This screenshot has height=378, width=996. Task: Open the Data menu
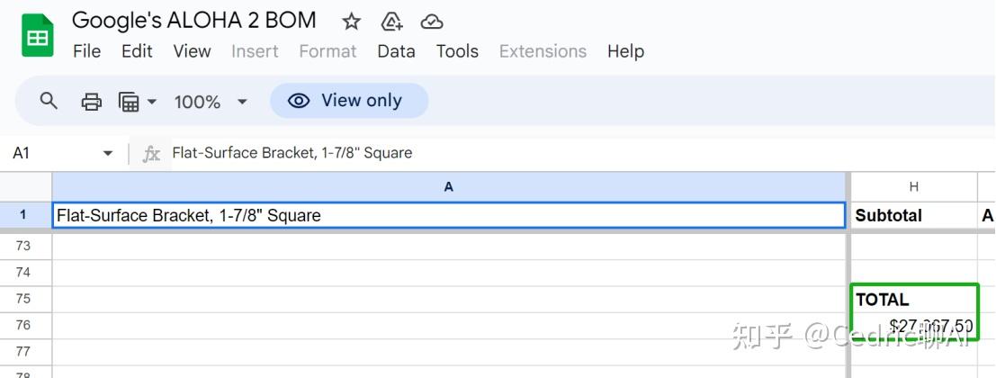point(396,51)
